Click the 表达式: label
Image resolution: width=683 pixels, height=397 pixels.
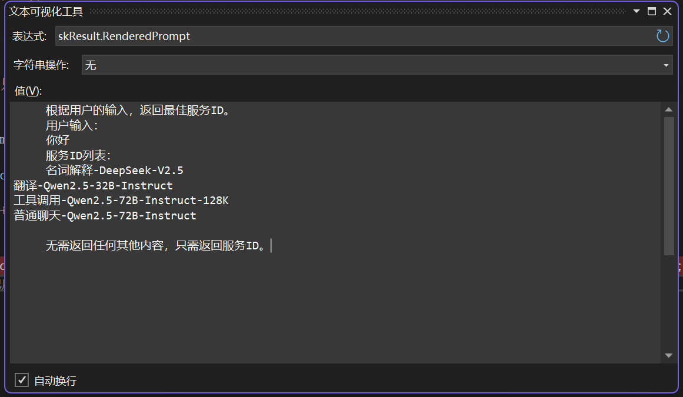[29, 36]
